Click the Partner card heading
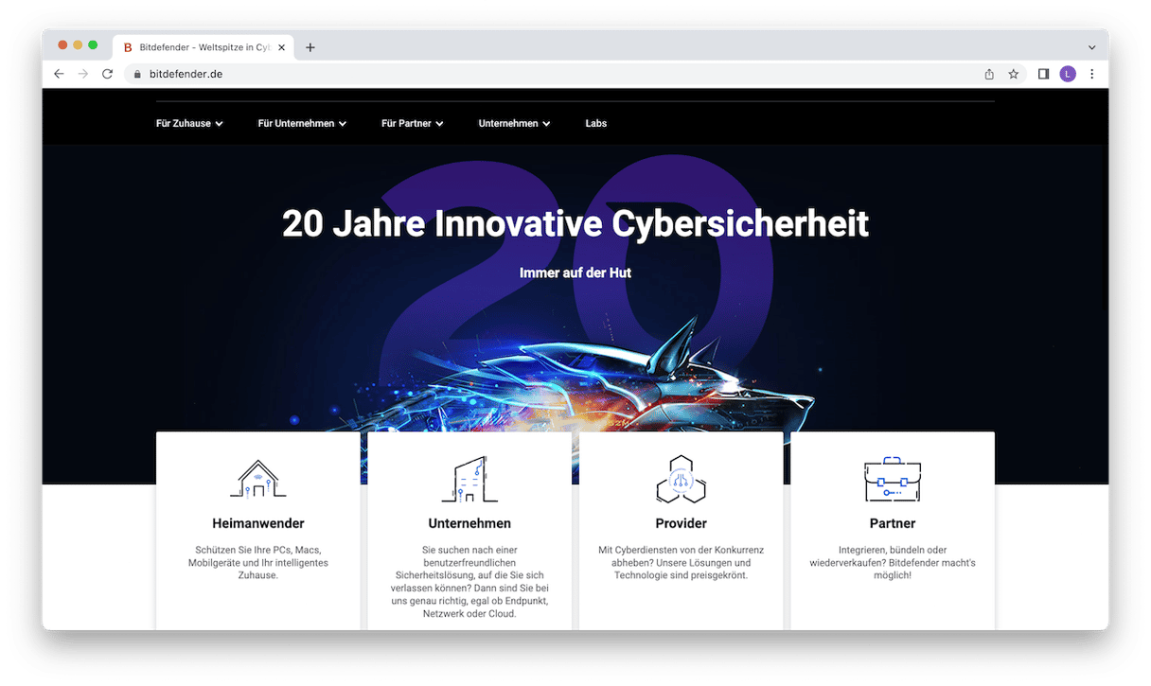The width and height of the screenshot is (1151, 686). tap(893, 523)
